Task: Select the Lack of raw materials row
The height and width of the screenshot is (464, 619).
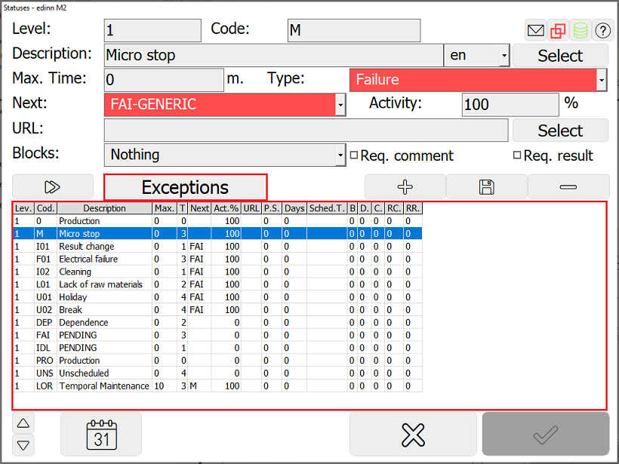Action: (217, 284)
